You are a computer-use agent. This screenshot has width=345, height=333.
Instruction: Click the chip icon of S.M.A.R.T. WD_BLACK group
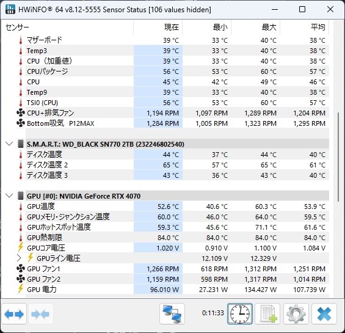(x=21, y=144)
